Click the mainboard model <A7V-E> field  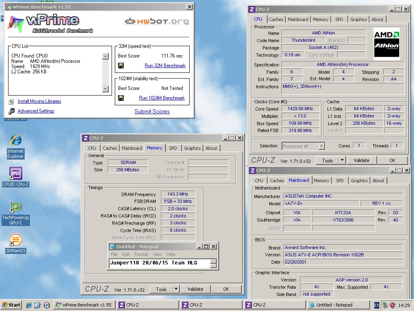(321, 203)
